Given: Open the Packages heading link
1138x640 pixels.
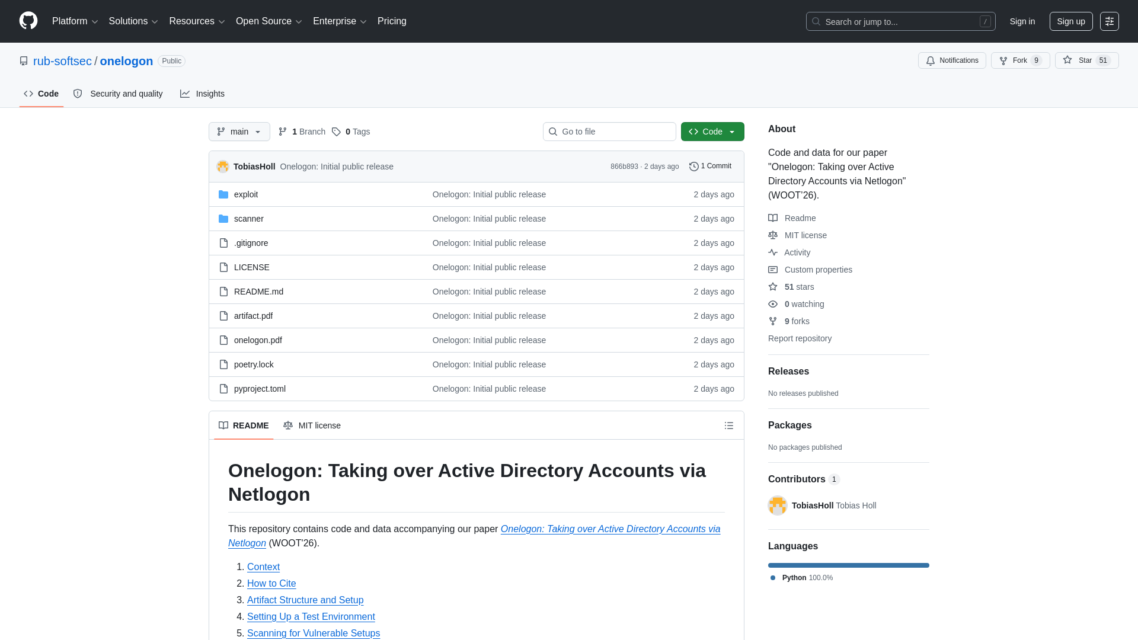Looking at the screenshot, I should click(x=789, y=425).
